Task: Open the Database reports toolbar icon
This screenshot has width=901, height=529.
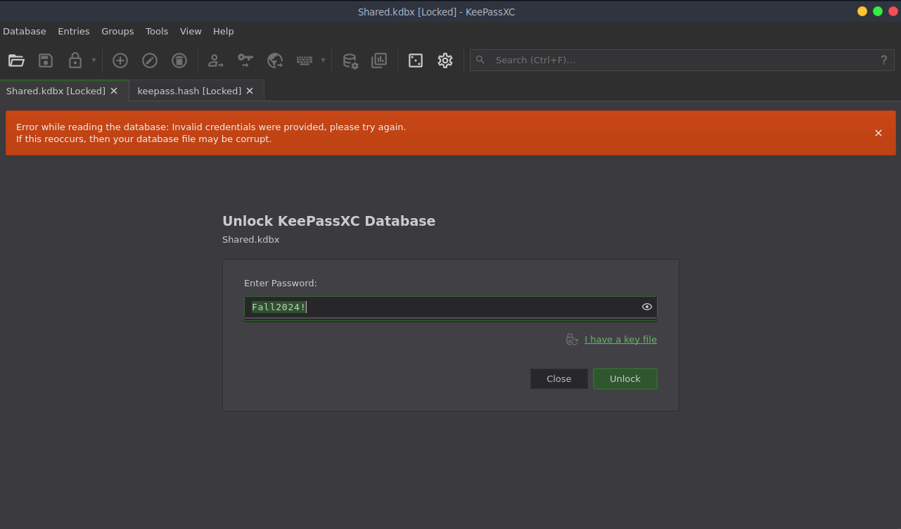Action: [379, 60]
